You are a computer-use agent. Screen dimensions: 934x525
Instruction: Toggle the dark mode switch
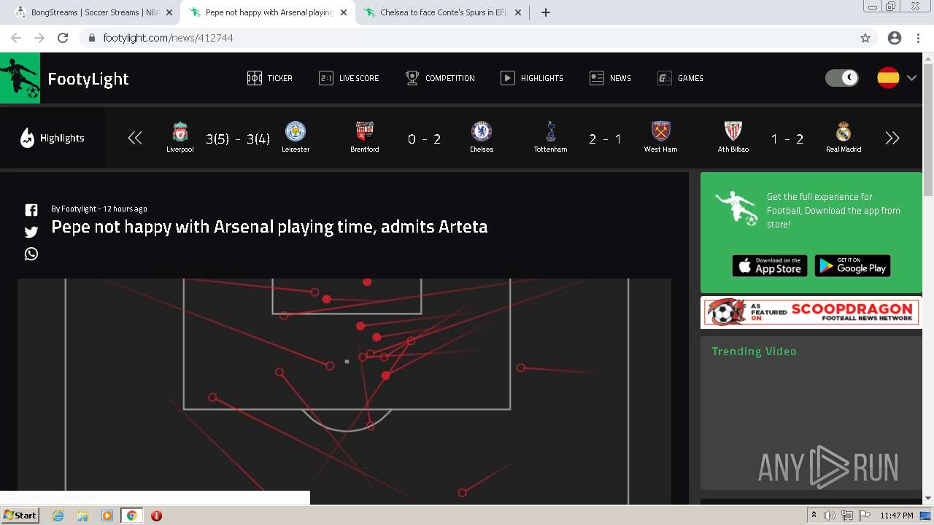coord(842,78)
